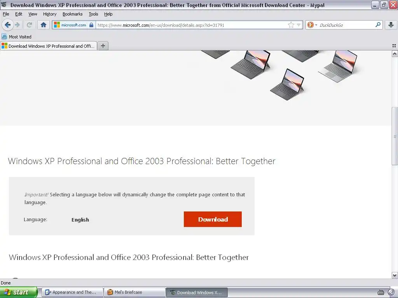Open the Tools menu

tap(93, 14)
